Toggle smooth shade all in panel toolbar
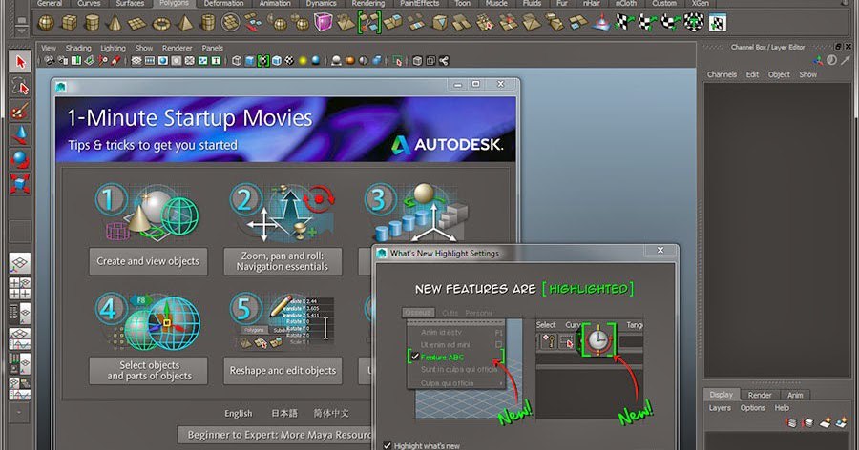Image resolution: width=859 pixels, height=450 pixels. pyautogui.click(x=250, y=61)
